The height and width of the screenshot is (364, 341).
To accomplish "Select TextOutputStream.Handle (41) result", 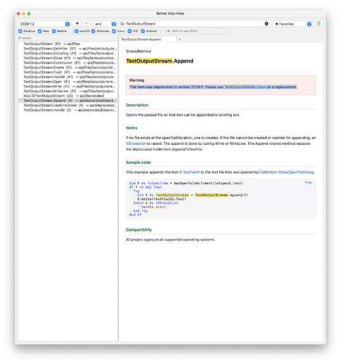I will pos(68,77).
